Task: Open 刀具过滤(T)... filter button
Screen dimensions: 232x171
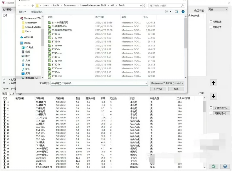Action: click(x=221, y=108)
